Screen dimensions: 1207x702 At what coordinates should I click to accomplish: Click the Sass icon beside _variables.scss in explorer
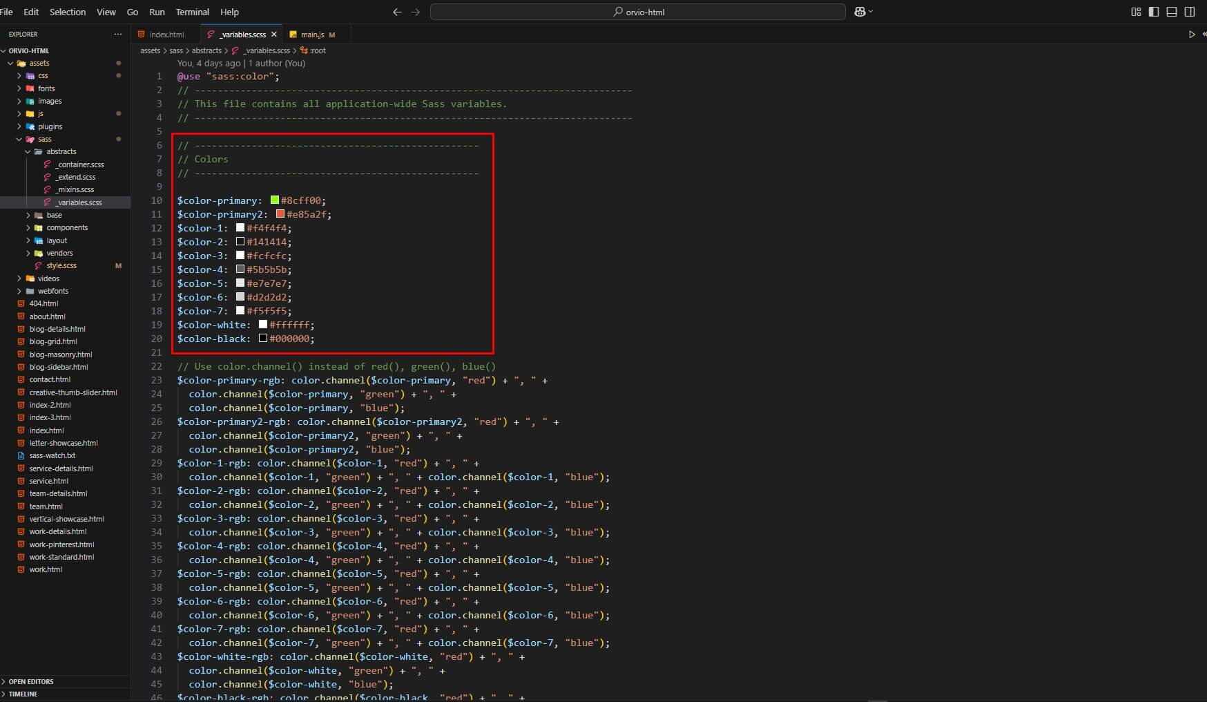[48, 202]
